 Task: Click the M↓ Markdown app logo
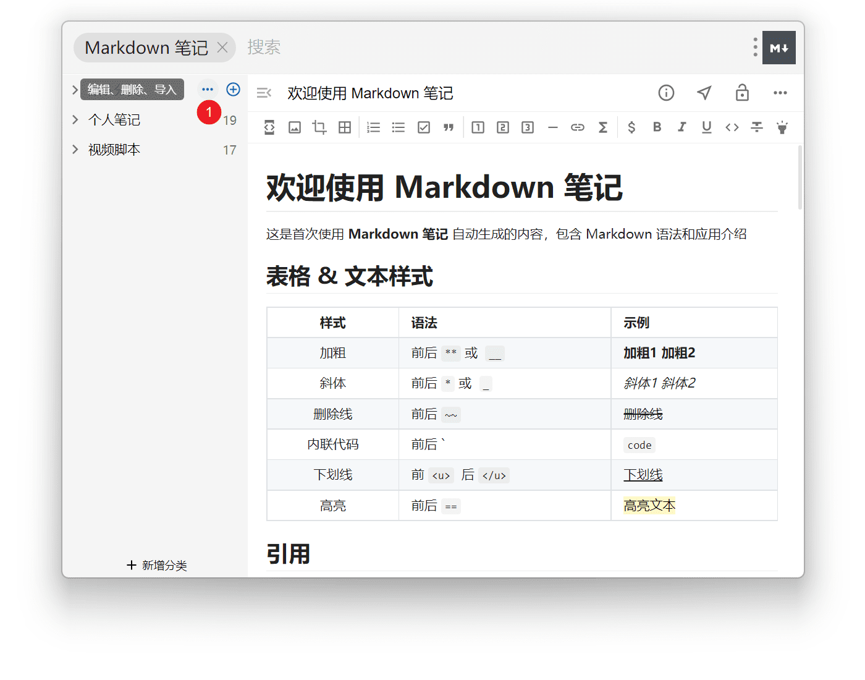(x=779, y=48)
